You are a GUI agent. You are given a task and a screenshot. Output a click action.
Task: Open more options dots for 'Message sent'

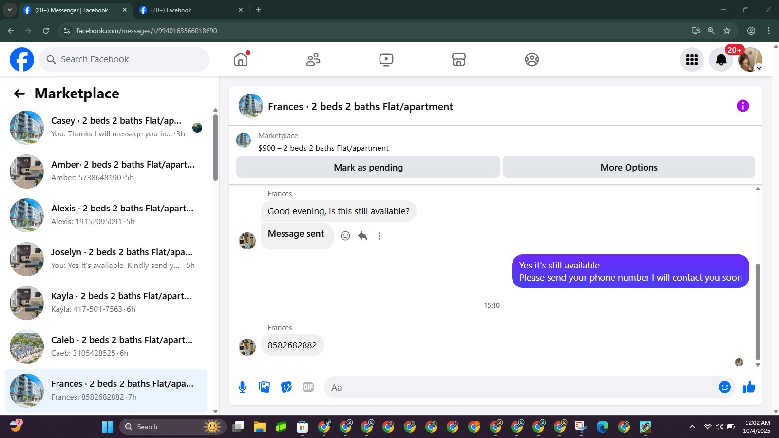380,236
